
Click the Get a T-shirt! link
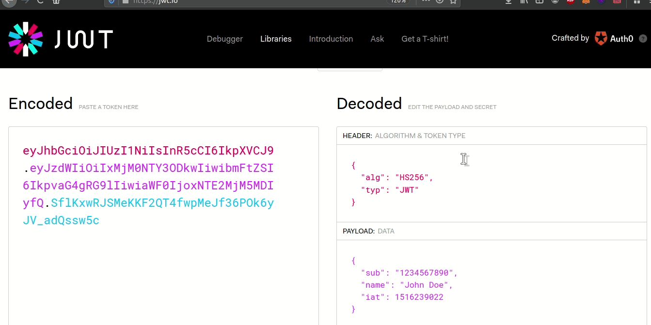click(425, 39)
